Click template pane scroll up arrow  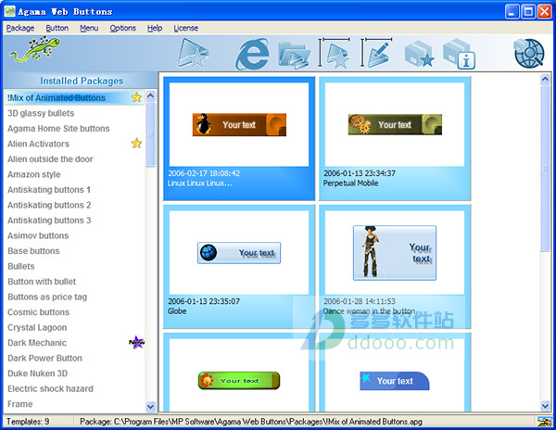[x=545, y=79]
